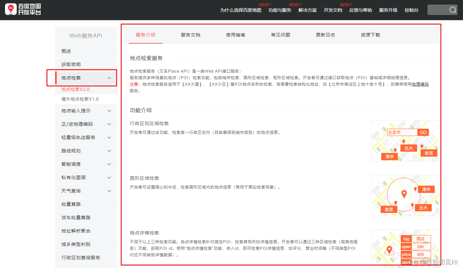Viewport: 463px width, 268px height.
Task: Select 地点检索V2.0 sub-item
Action: tap(75, 89)
